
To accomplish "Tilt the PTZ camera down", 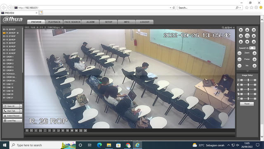I will click(x=247, y=42).
